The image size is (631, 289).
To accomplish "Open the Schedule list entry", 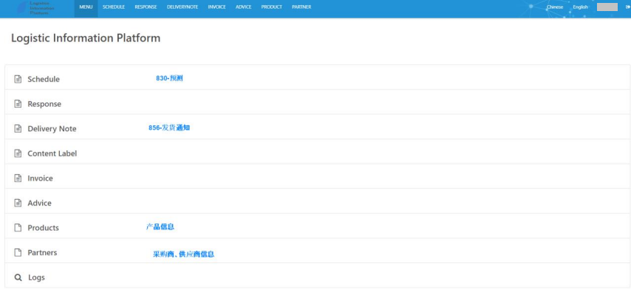I will pos(317,77).
